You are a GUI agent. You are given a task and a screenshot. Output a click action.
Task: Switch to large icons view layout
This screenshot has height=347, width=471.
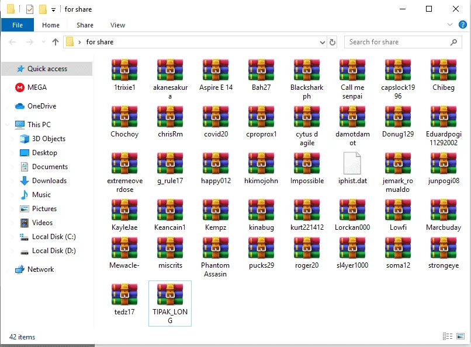pos(460,337)
